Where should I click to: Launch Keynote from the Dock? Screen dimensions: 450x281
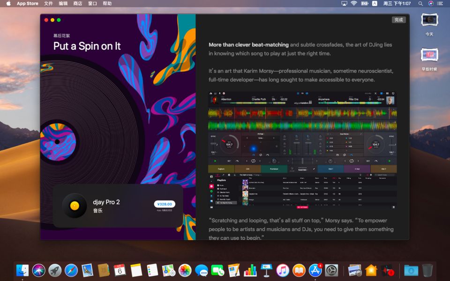pyautogui.click(x=266, y=270)
